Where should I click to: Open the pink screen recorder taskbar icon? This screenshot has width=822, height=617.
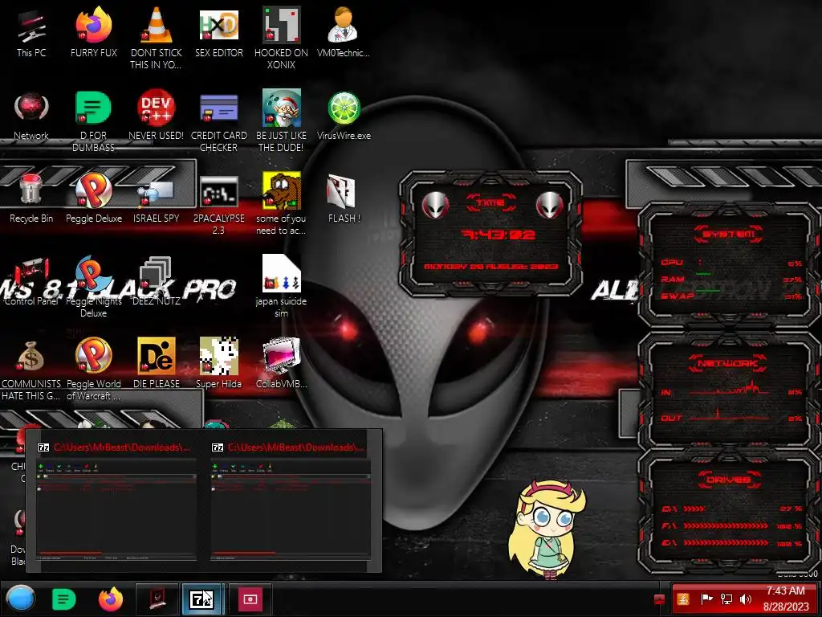click(x=250, y=599)
